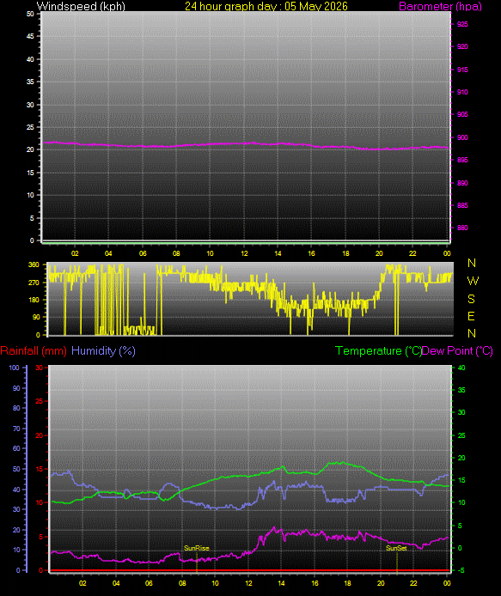Click the 'E' wind direction label
The height and width of the screenshot is (596, 501).
click(x=471, y=316)
